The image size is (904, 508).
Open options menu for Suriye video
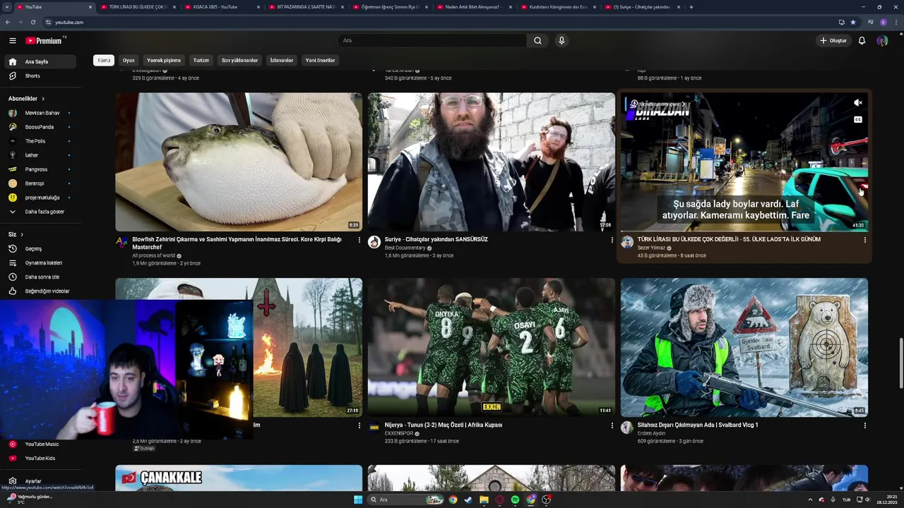point(612,240)
